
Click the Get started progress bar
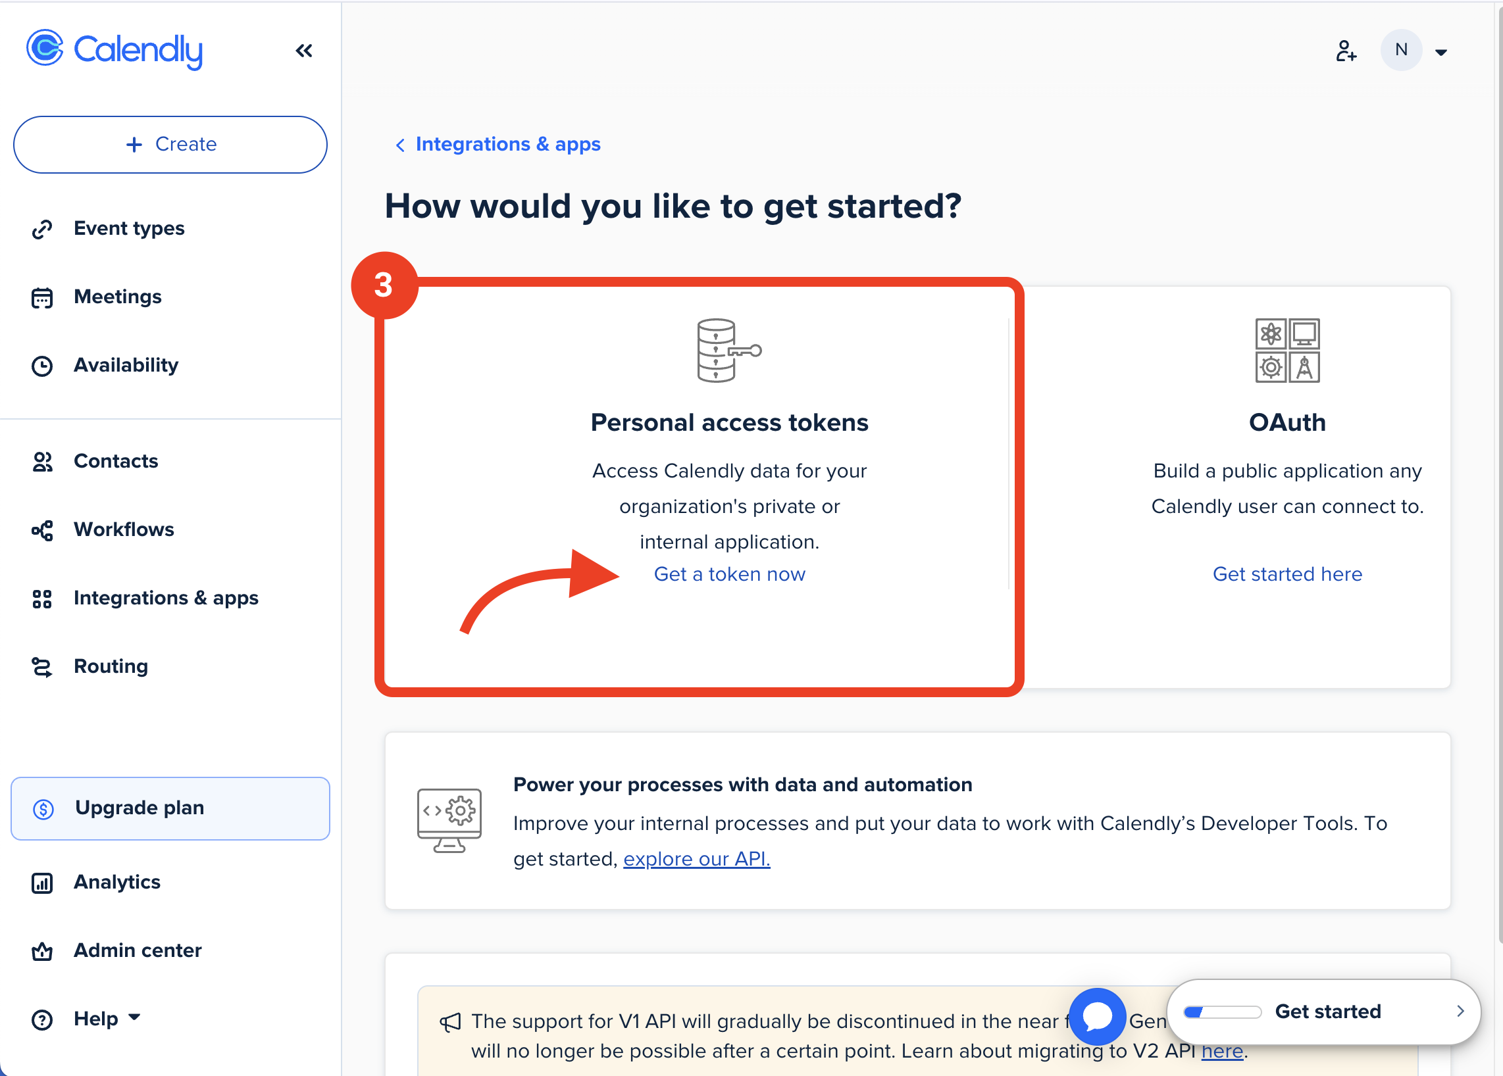(1222, 1012)
